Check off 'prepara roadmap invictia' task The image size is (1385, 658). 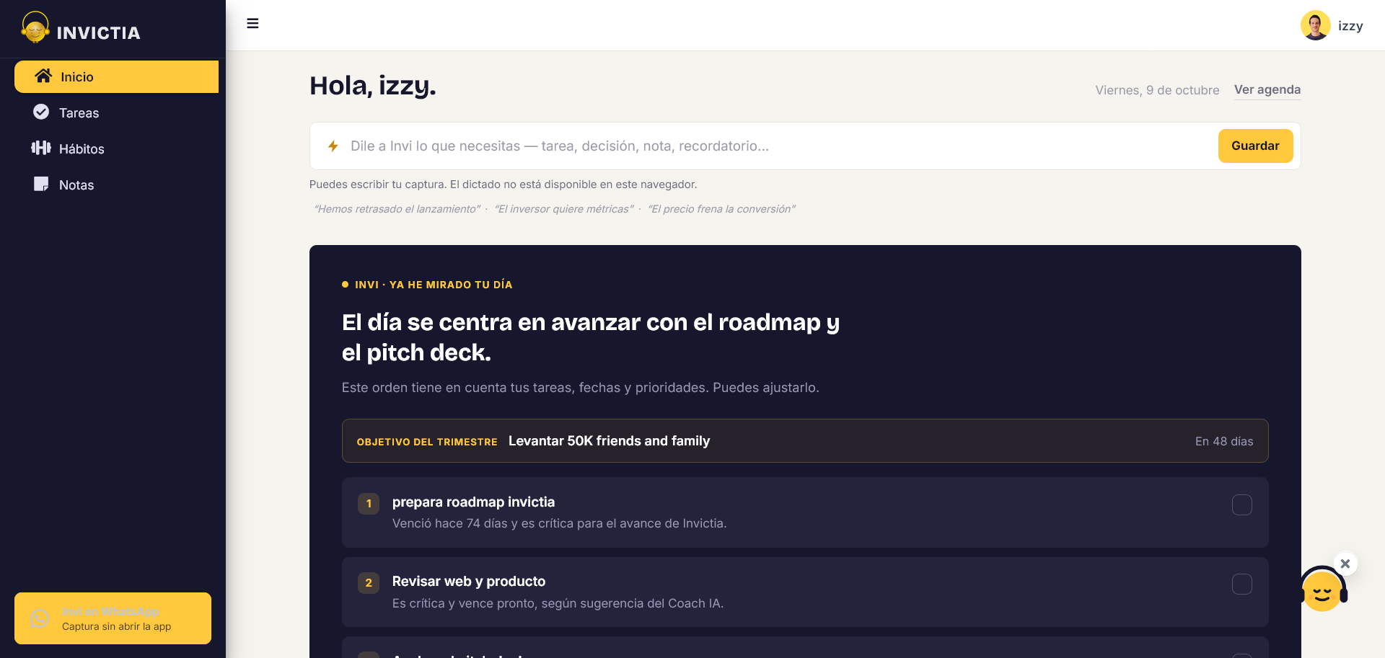[x=1242, y=504]
